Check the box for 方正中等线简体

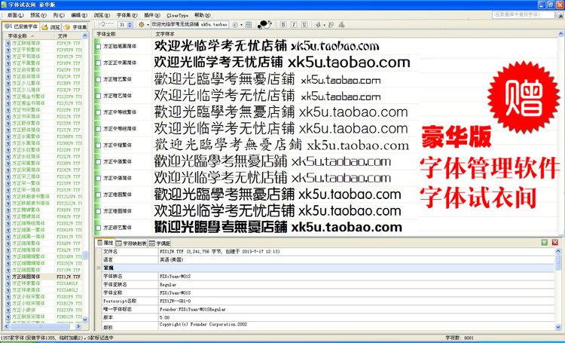tap(98, 129)
